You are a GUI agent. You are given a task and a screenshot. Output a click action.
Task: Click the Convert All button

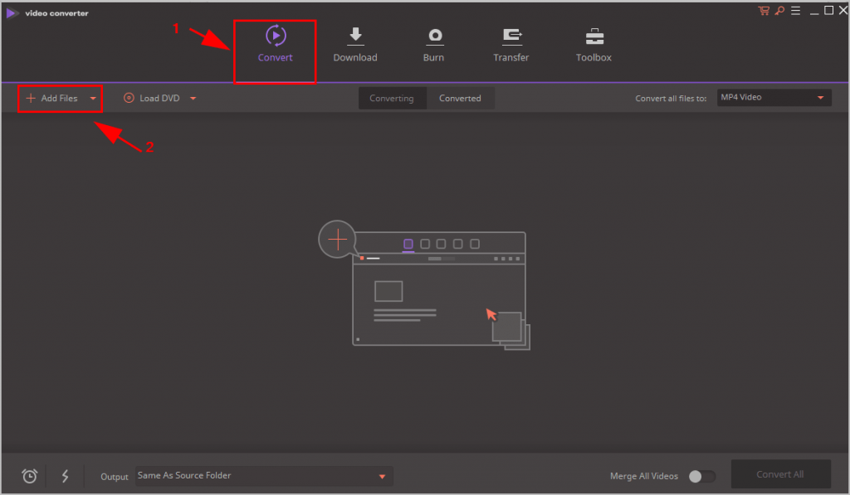(x=780, y=474)
